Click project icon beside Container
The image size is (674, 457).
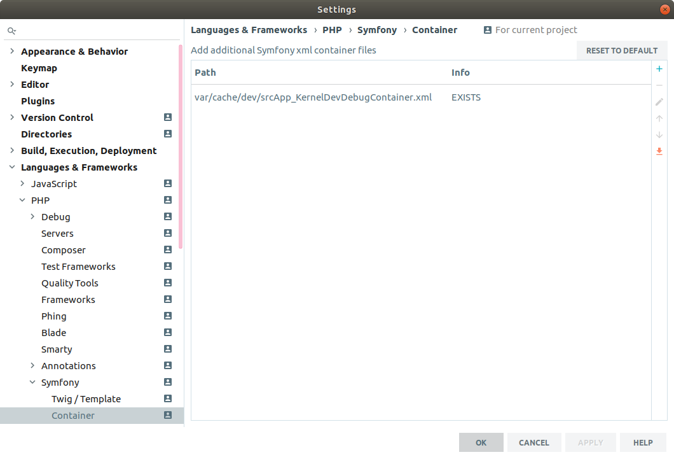(168, 415)
